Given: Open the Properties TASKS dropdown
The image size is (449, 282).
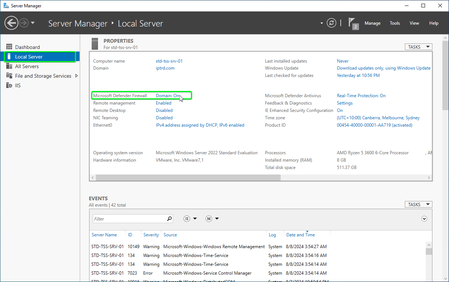Looking at the screenshot, I should click(418, 47).
